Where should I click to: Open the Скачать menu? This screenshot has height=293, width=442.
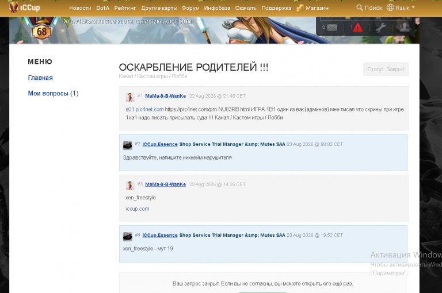click(x=246, y=8)
